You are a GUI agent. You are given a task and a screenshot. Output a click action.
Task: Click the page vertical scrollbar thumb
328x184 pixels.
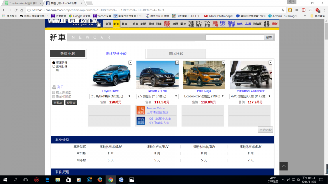click(326, 31)
